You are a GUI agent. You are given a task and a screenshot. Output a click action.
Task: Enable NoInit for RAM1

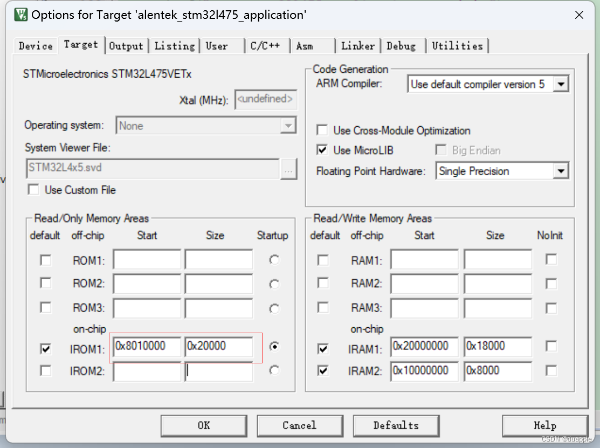tap(551, 260)
